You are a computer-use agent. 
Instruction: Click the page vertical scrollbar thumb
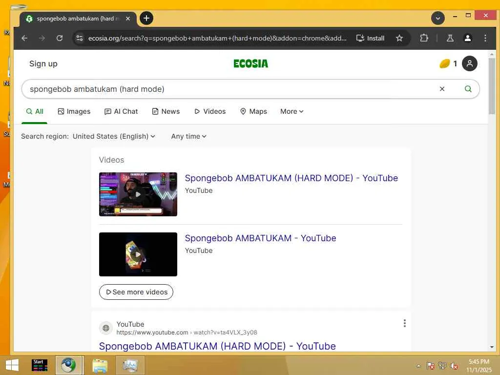point(492,86)
